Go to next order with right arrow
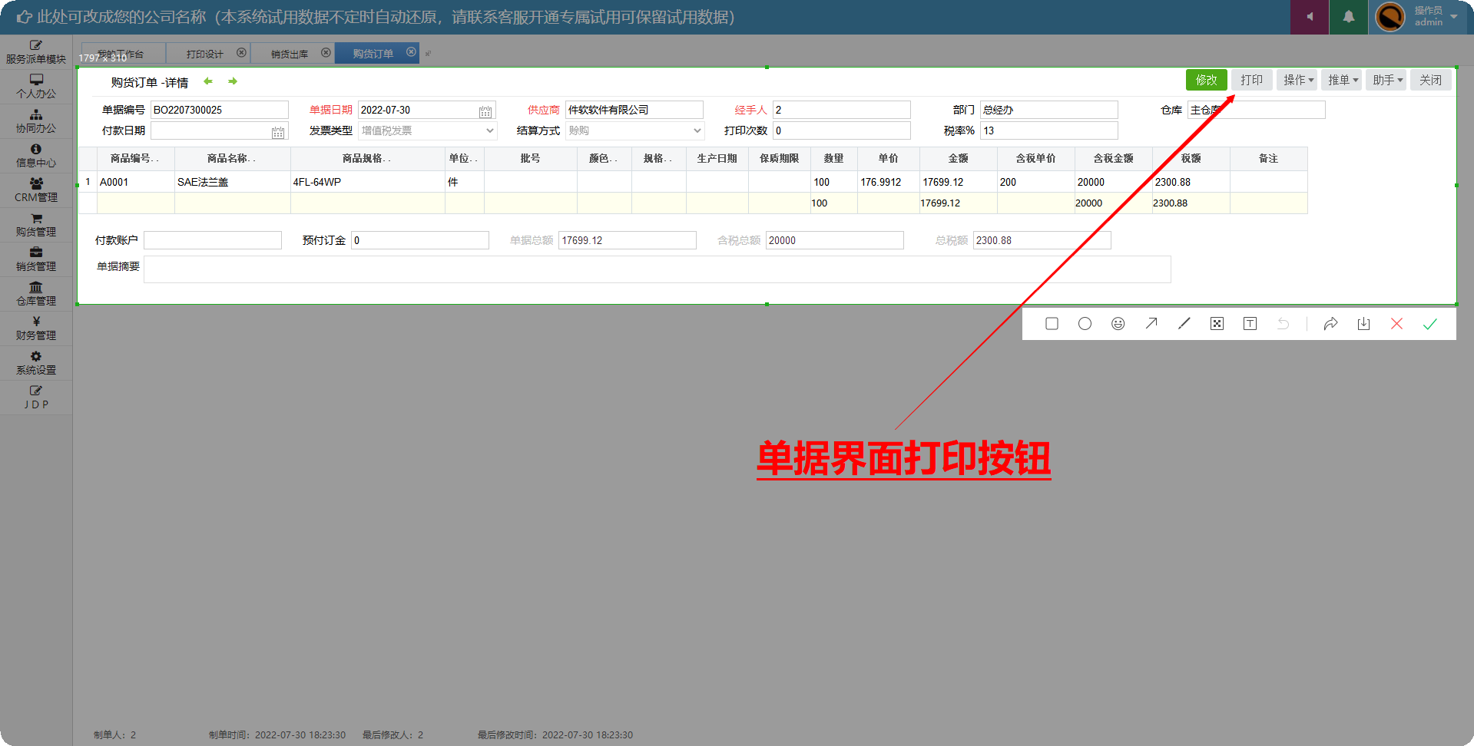 point(233,81)
